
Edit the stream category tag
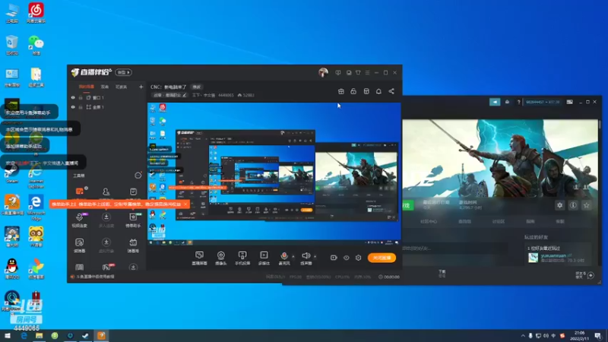(x=169, y=95)
